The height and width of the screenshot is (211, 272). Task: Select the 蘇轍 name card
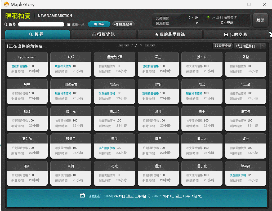[246, 64]
